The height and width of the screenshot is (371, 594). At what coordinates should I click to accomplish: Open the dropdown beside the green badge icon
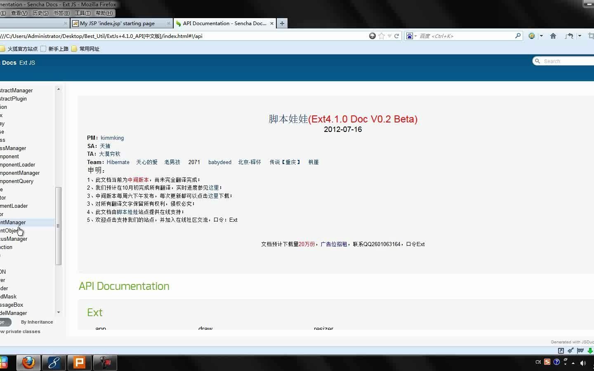coord(541,36)
